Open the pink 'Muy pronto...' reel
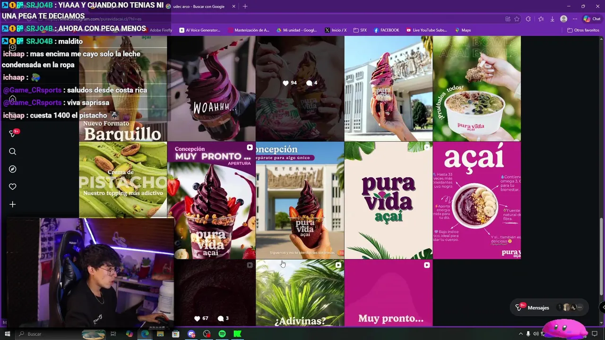This screenshot has height=340, width=605. pyautogui.click(x=388, y=293)
